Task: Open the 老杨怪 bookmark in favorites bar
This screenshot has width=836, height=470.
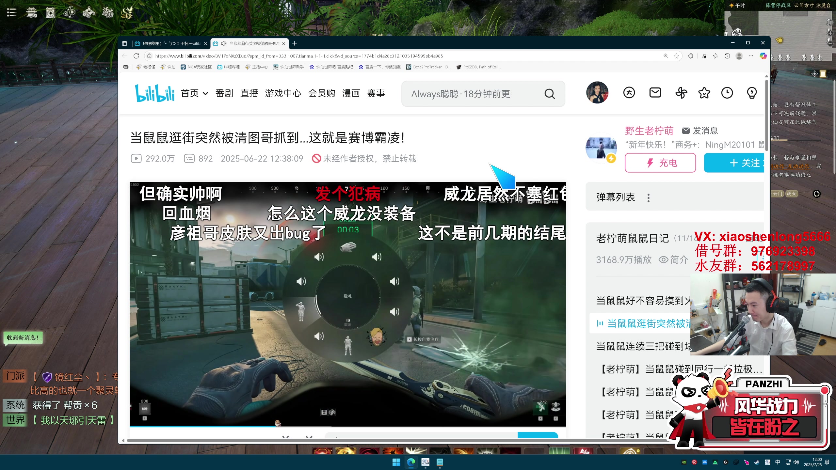Action: coord(146,67)
